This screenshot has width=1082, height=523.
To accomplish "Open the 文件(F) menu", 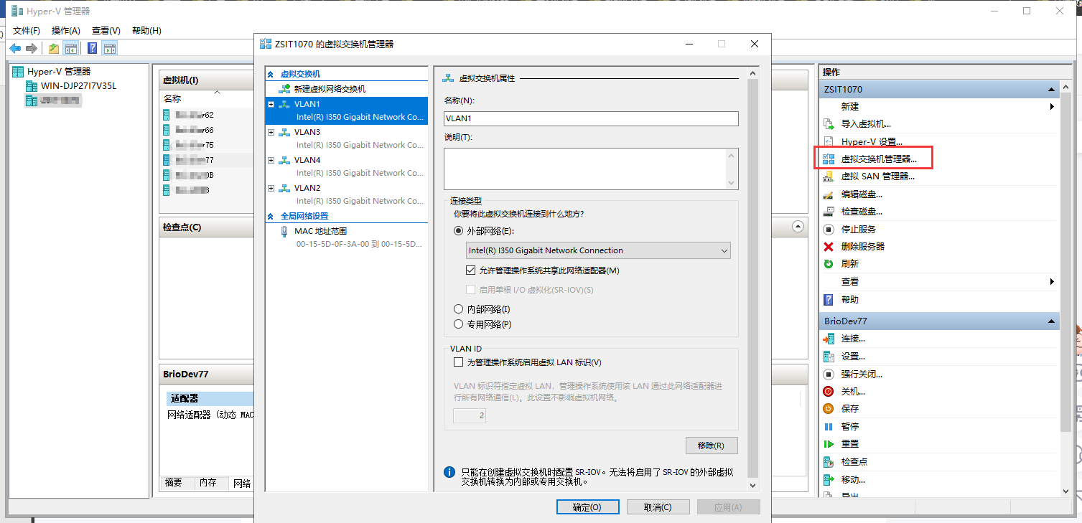I will tap(27, 30).
